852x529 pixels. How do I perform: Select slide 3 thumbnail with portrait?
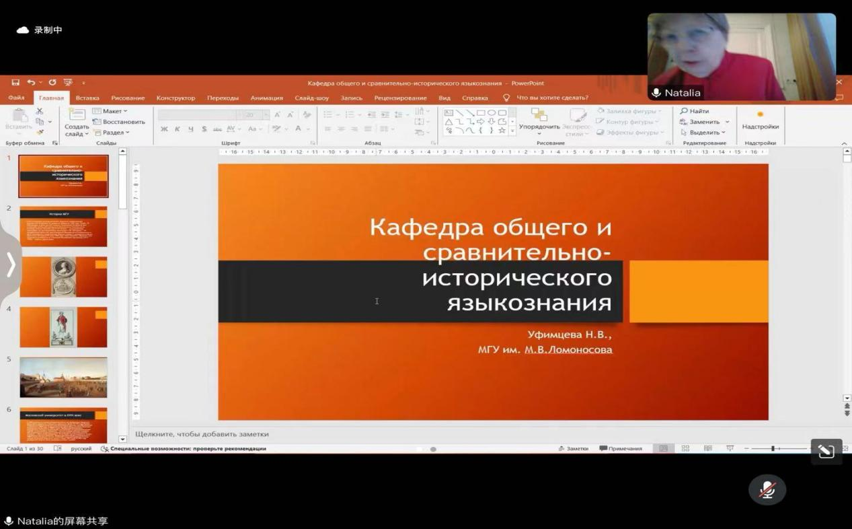(63, 277)
